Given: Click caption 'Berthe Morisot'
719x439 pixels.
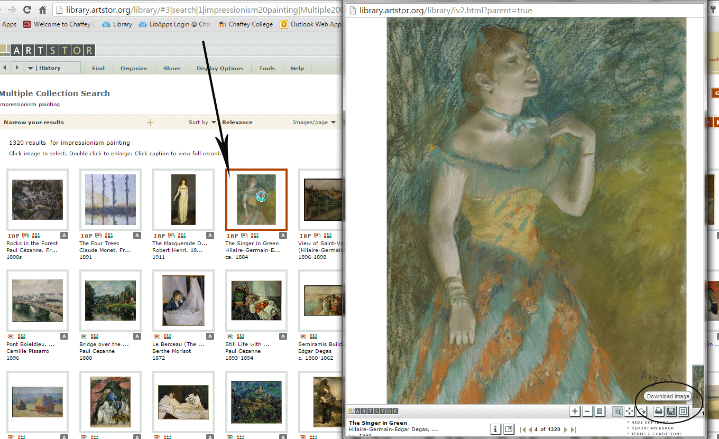Looking at the screenshot, I should point(172,351).
